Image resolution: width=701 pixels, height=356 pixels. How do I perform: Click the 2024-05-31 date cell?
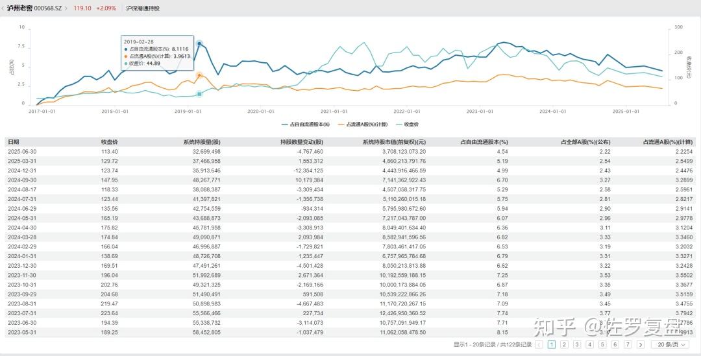tap(22, 218)
